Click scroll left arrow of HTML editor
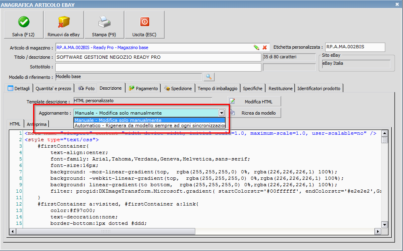403x251 pixels. (x=13, y=232)
